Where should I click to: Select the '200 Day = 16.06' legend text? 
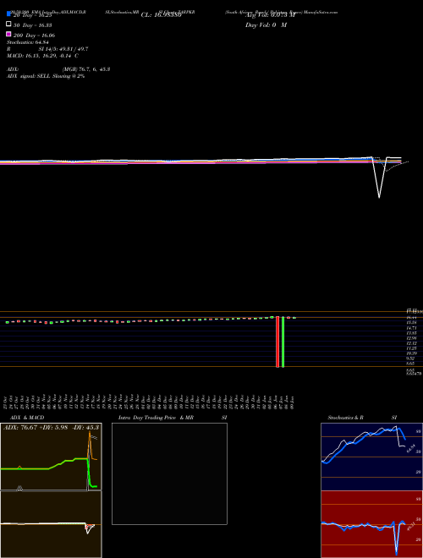point(34,36)
